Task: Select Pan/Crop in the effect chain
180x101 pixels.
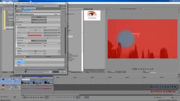Action: [19, 8]
